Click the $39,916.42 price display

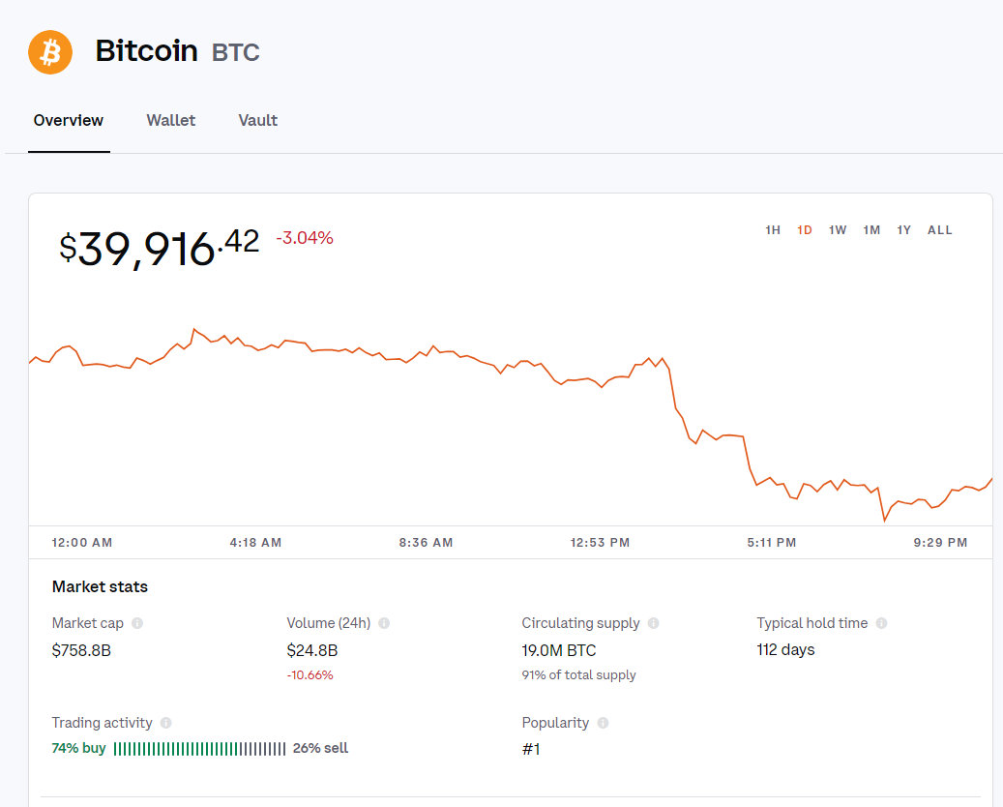coord(160,247)
